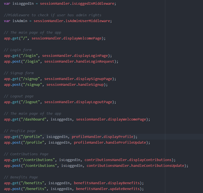The height and width of the screenshot is (193, 203).
Task: Click the "/contributions" string in the app.post line
Action: click(40, 166)
